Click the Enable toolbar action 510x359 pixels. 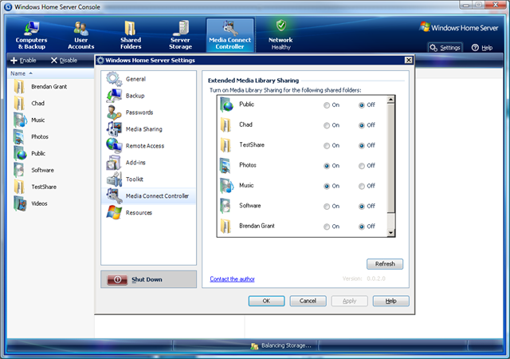(23, 61)
